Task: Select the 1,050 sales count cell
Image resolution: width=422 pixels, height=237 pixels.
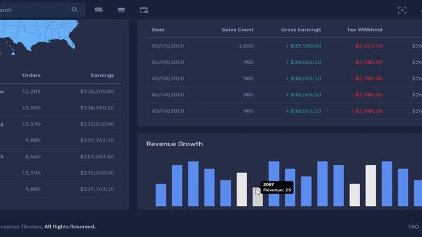Action: coord(246,46)
